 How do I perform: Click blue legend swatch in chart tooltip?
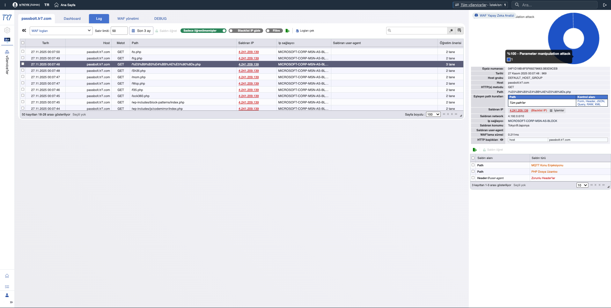tap(509, 59)
